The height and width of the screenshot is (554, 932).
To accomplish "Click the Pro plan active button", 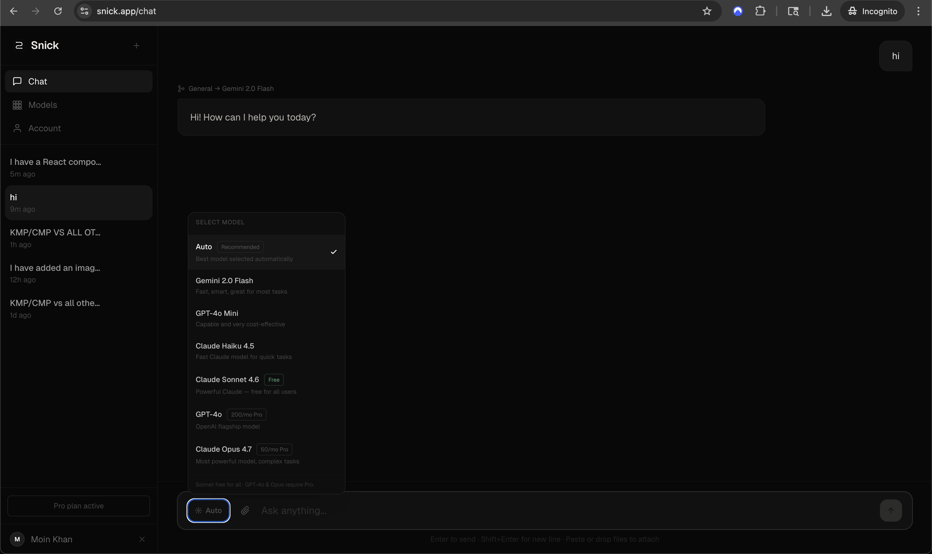I will (x=79, y=506).
